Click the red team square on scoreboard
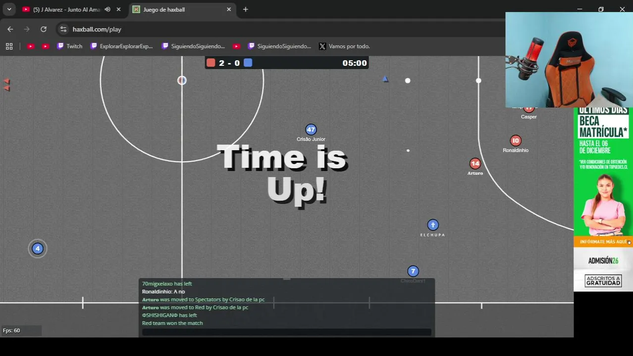This screenshot has height=356, width=633. tap(211, 63)
